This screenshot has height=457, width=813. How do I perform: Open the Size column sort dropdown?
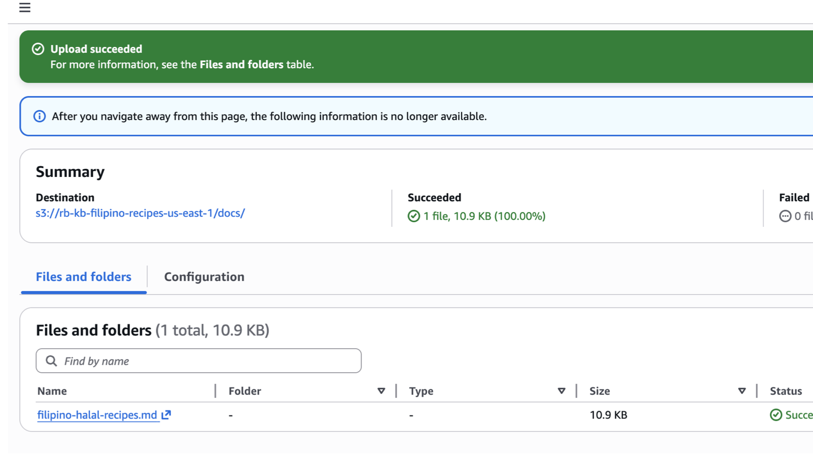pos(742,391)
